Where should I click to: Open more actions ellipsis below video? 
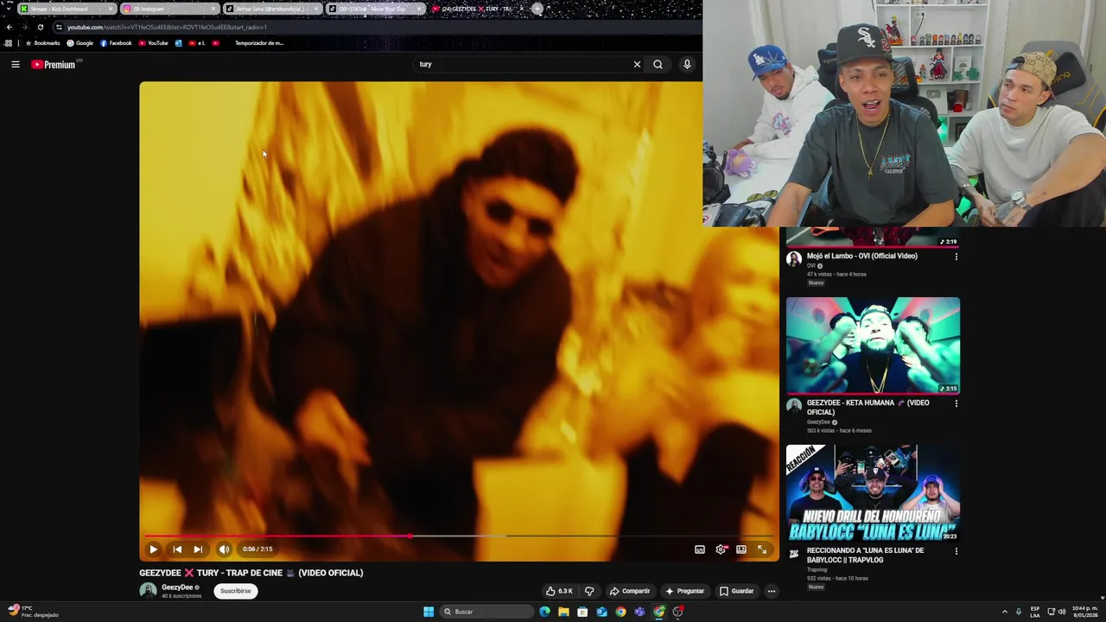772,591
